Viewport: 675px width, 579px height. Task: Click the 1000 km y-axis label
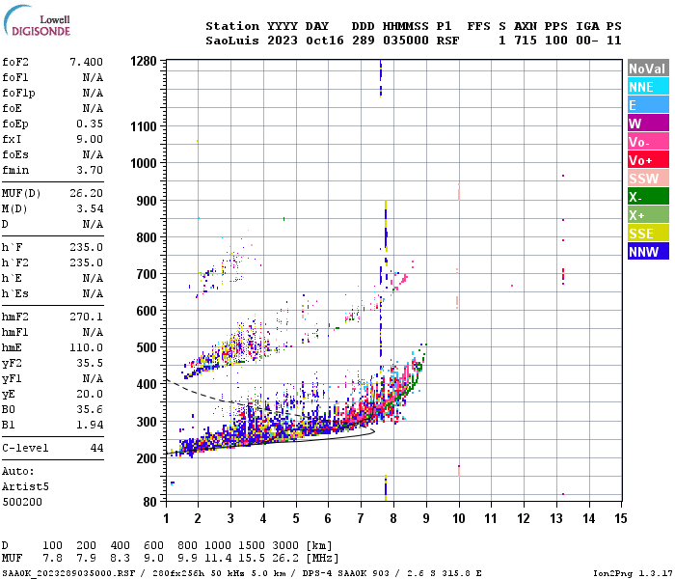144,163
